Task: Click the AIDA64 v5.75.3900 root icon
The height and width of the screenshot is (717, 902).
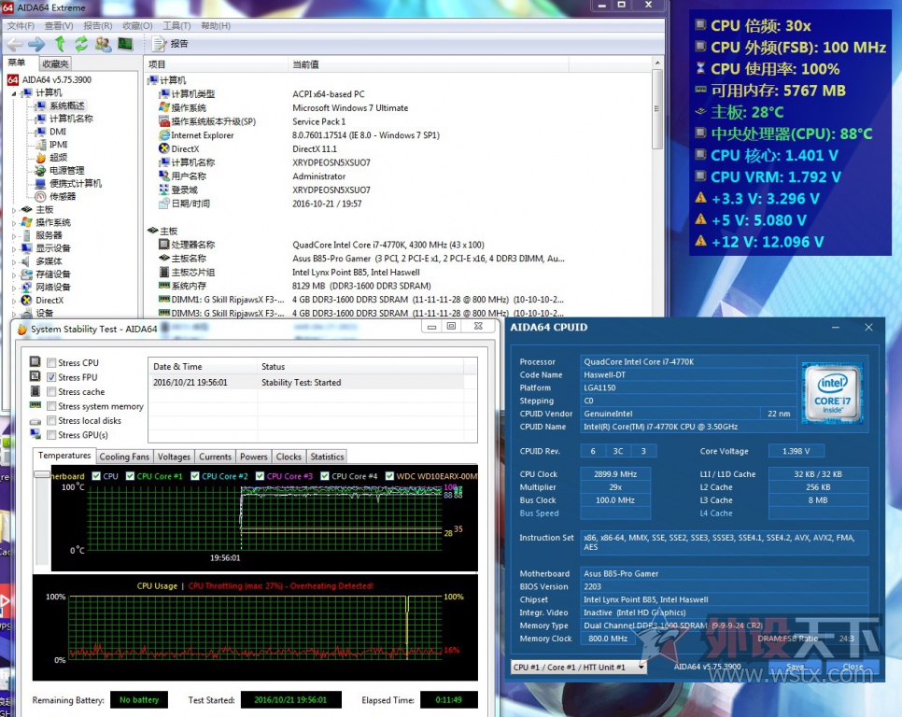Action: coord(13,80)
